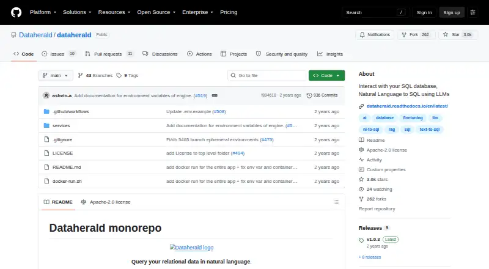Click the repository icon beside Dataherald
489x269 pixels.
pyautogui.click(x=13, y=35)
